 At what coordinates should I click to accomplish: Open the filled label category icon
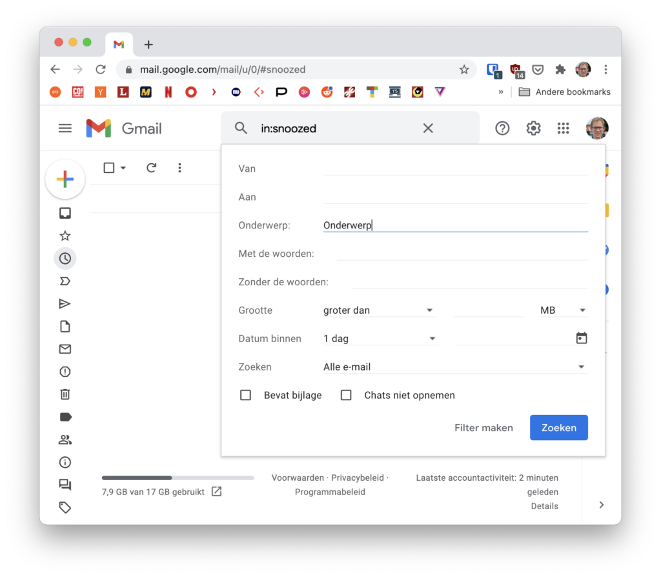coord(66,418)
